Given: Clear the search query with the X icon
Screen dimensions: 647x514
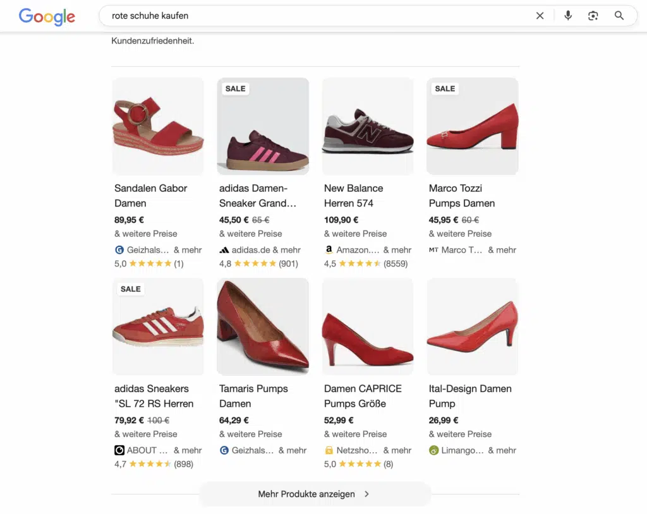Looking at the screenshot, I should [x=540, y=16].
